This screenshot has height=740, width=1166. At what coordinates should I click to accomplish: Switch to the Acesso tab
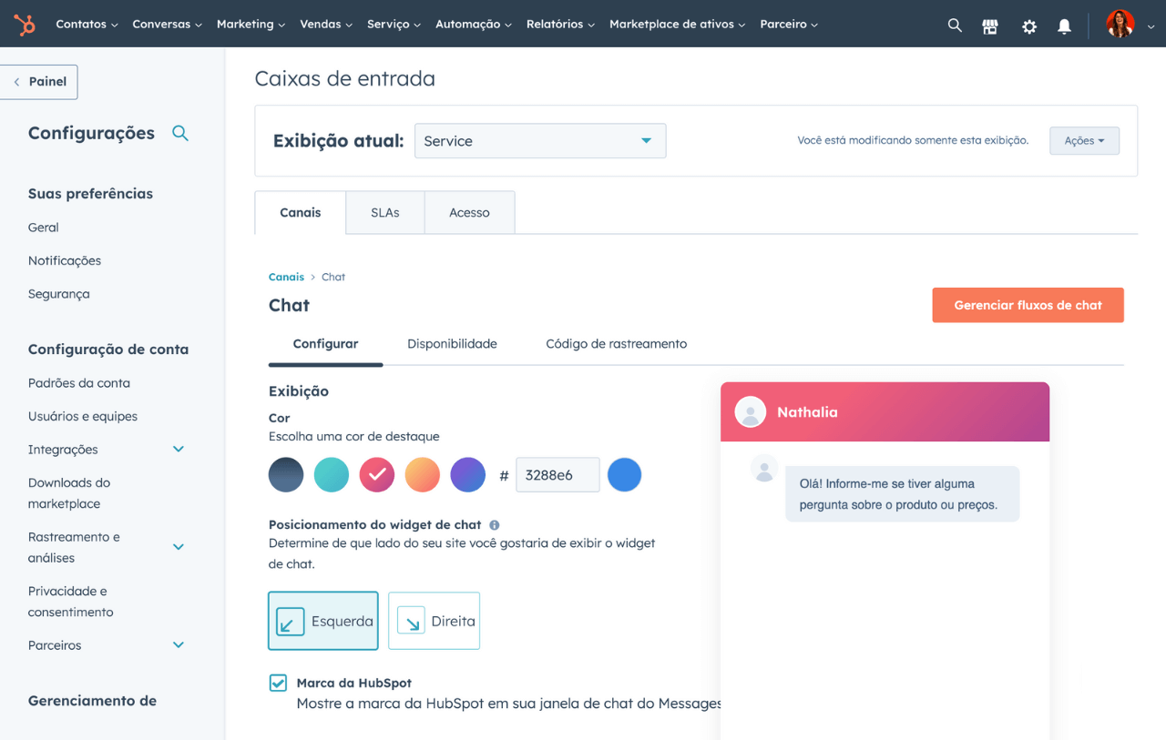coord(469,213)
